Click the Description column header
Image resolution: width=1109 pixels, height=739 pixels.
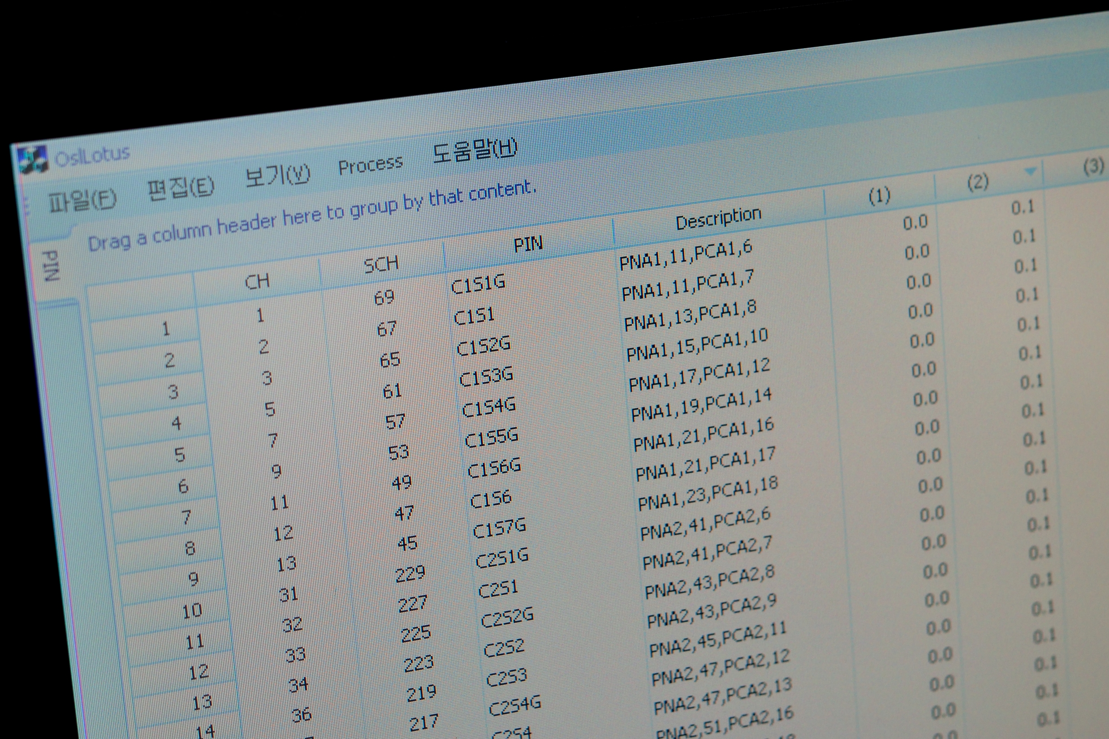(718, 218)
